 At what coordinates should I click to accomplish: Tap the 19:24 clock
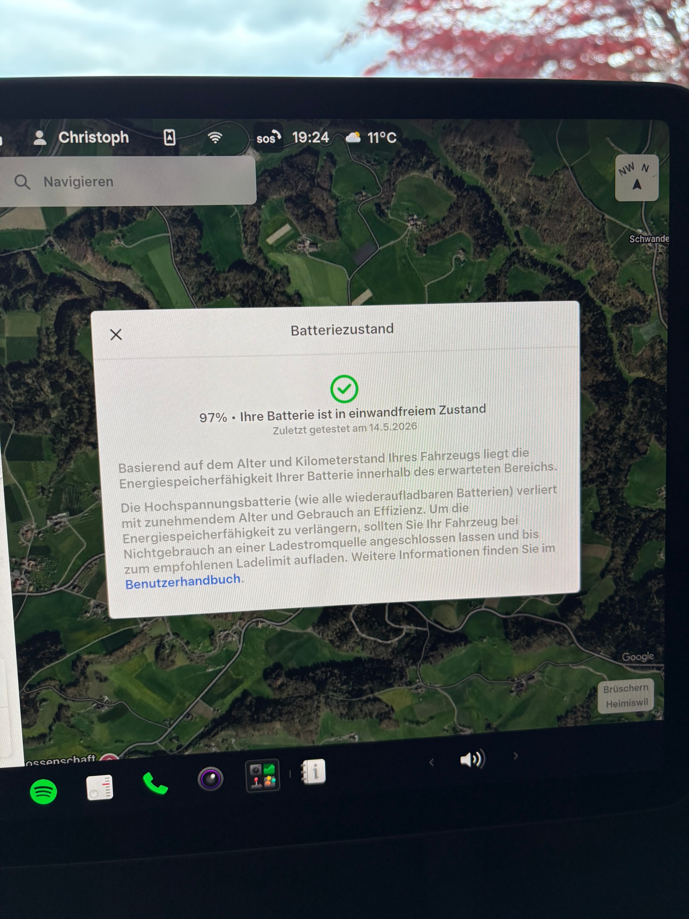coord(310,137)
